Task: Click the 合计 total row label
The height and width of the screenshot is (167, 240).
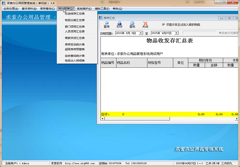Action: [x=105, y=114]
